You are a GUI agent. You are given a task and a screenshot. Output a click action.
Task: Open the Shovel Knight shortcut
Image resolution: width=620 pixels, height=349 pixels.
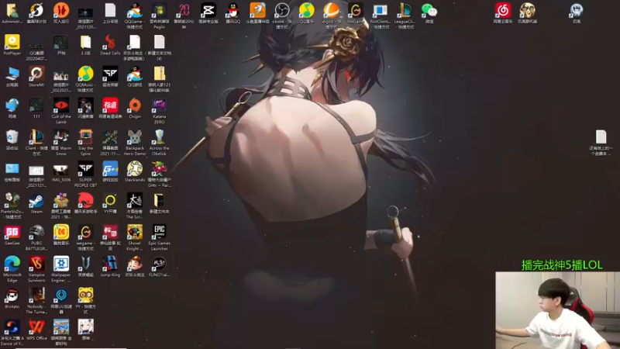click(x=134, y=233)
